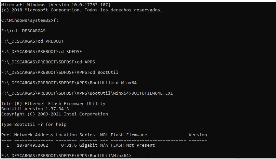The height and width of the screenshot is (159, 276).
Task: Click the 'f:' drive change command
Action: coord(56,20)
